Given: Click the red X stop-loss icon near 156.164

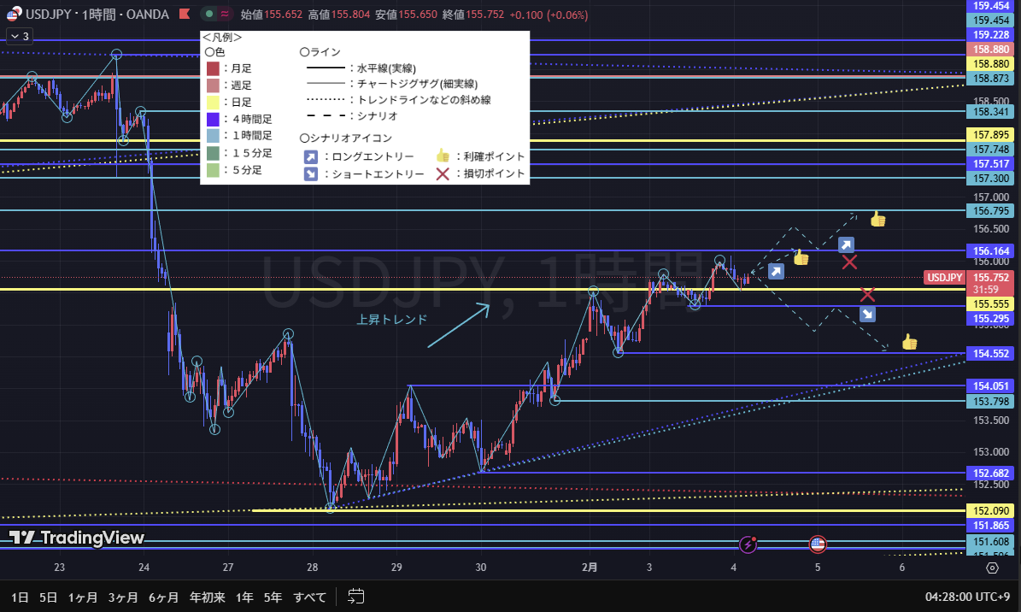Looking at the screenshot, I should (849, 262).
